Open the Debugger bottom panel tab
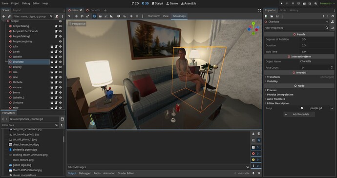The width and height of the screenshot is (337, 178). (x=84, y=173)
